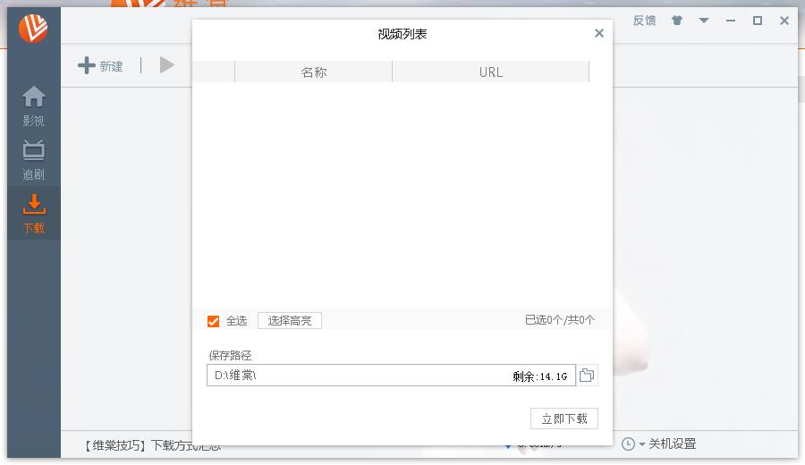This screenshot has height=465, width=805.
Task: Browse for save folder with folder icon
Action: [587, 376]
